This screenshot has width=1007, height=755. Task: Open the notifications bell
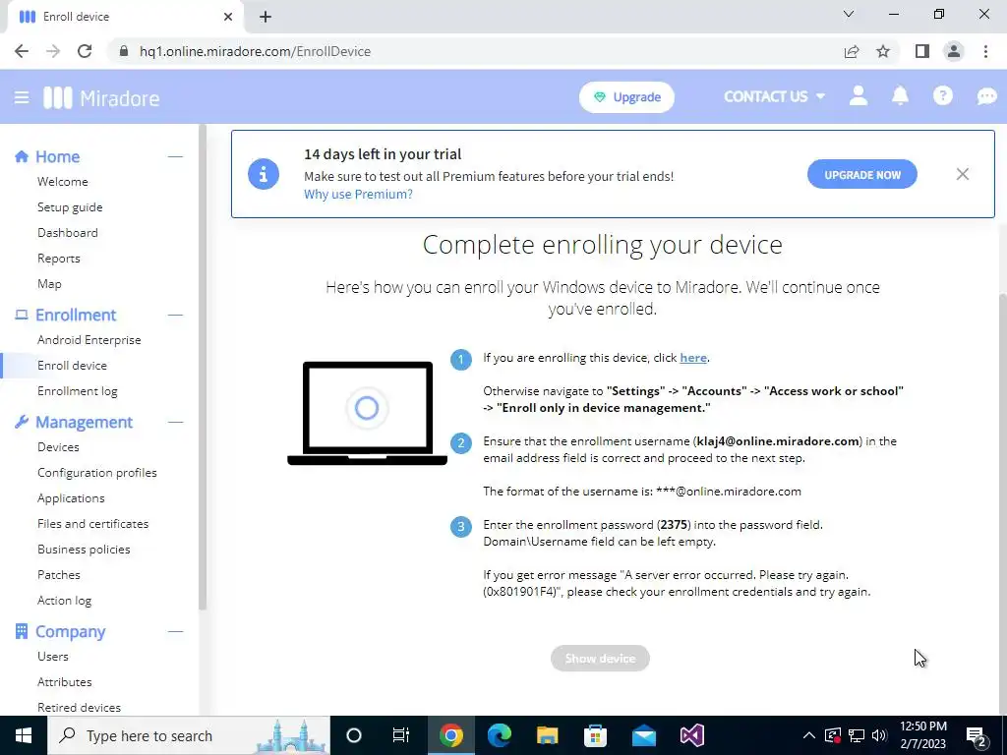pos(900,96)
